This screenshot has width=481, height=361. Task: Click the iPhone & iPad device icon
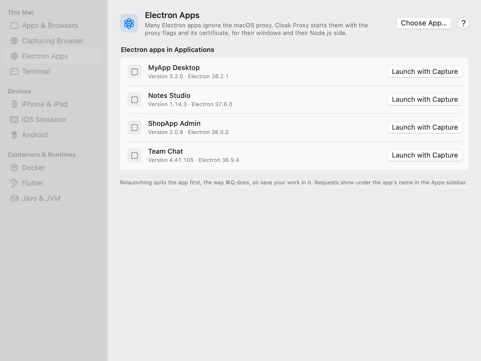14,104
